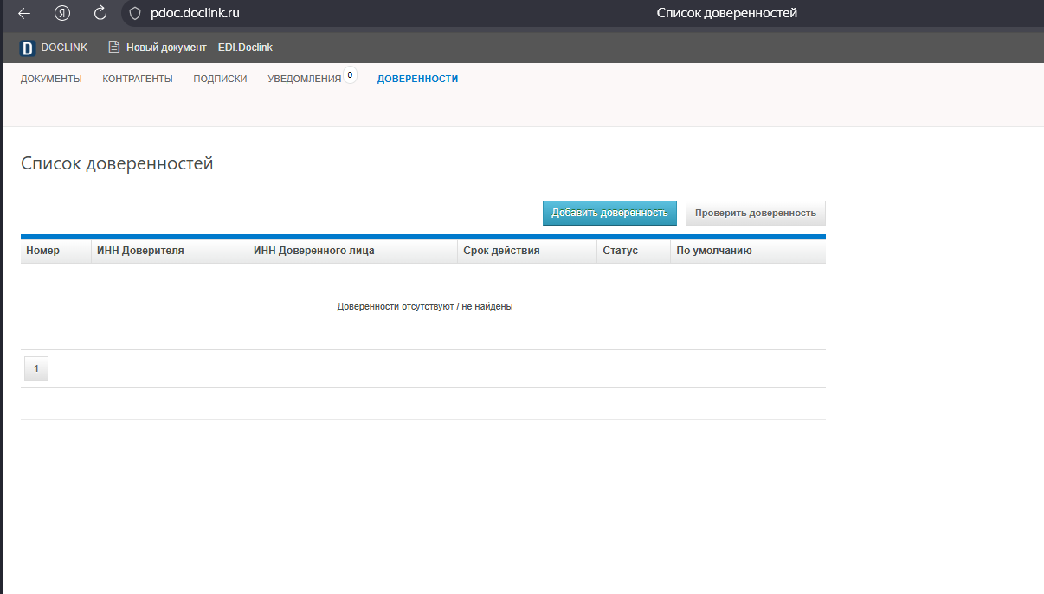The image size is (1044, 594).
Task: Select pagination page 1 button
Action: point(36,368)
